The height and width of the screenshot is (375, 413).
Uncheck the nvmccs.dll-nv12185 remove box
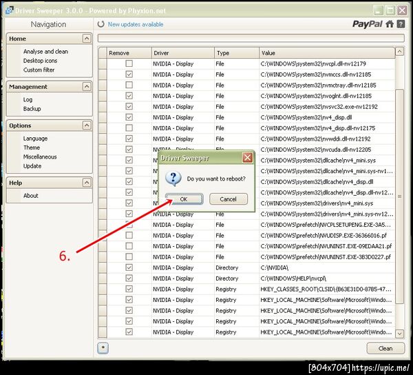click(x=129, y=74)
